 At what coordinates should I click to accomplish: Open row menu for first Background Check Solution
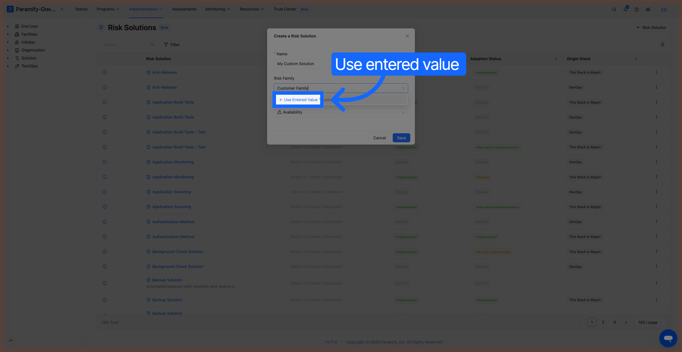coord(656,252)
